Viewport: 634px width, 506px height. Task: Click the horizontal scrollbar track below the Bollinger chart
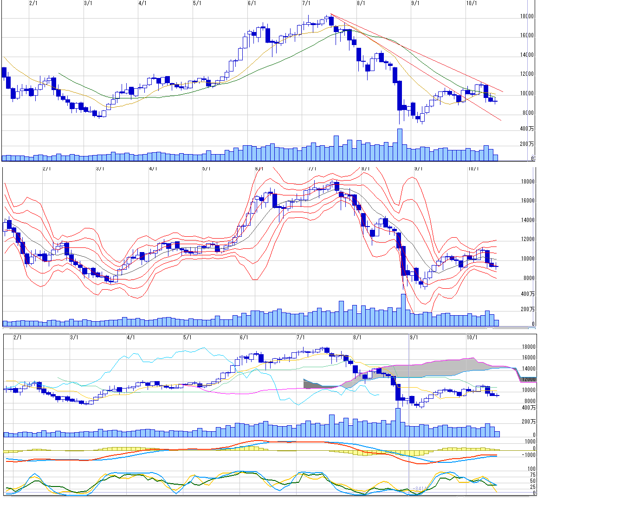278,328
